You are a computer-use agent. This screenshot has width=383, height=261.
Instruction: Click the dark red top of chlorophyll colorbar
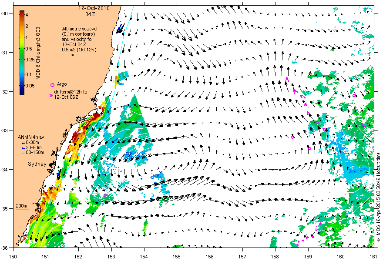point(22,13)
